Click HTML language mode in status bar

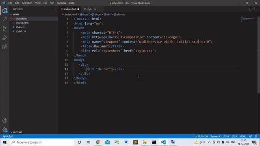click(243, 136)
